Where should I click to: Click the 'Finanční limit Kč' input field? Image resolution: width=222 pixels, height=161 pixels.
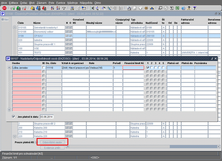click(133, 68)
